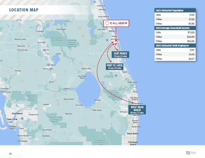Screen dimensions: 205x158
Task: Click the 2023 Estimated Population header
Action: (x=175, y=10)
